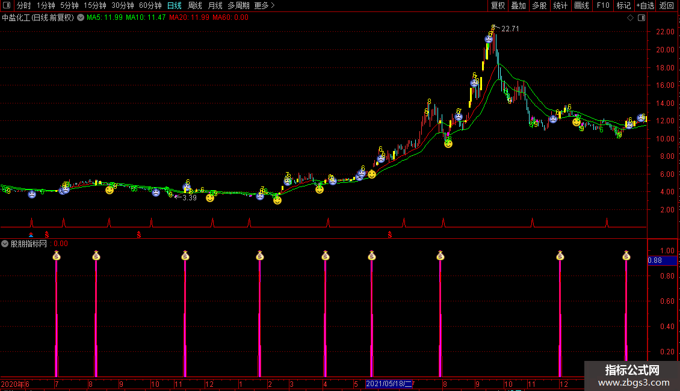Viewport: 680px width, 391px height.
Task: Add stock via +自选 button
Action: click(645, 5)
